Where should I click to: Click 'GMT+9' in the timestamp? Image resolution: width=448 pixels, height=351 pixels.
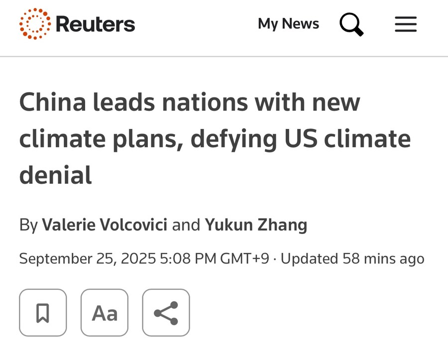click(244, 258)
